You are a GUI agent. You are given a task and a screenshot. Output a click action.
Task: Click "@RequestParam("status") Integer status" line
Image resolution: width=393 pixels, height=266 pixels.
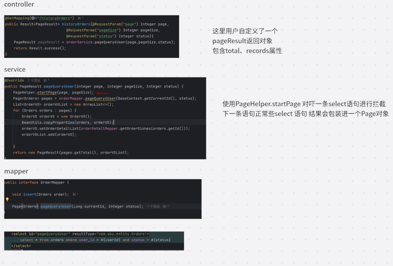[x=110, y=36]
